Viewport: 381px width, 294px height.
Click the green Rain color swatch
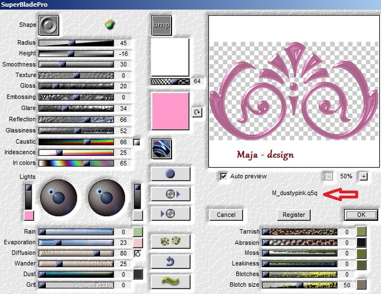138,232
